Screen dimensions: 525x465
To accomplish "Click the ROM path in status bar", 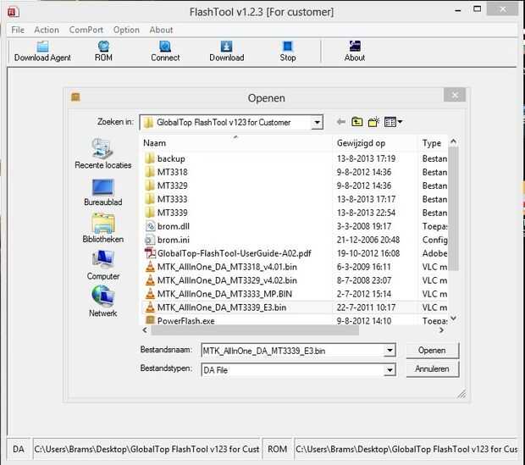I will pyautogui.click(x=406, y=449).
